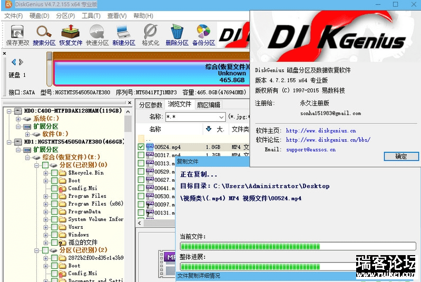
Task: Close the disk map pane with X
Action: (4, 53)
